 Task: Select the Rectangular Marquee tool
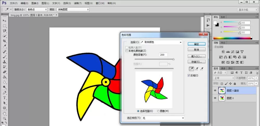coord(4,26)
